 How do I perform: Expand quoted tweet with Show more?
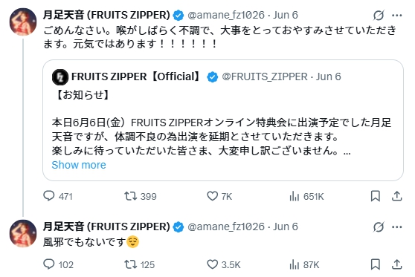coord(79,165)
